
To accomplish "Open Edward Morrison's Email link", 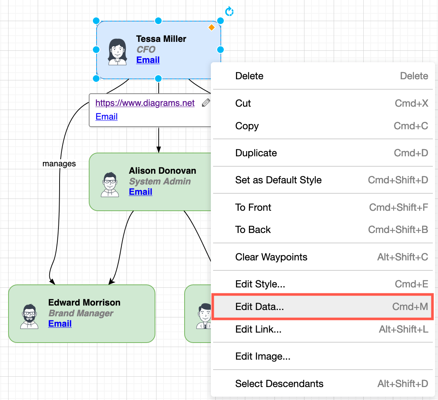I will tap(60, 323).
